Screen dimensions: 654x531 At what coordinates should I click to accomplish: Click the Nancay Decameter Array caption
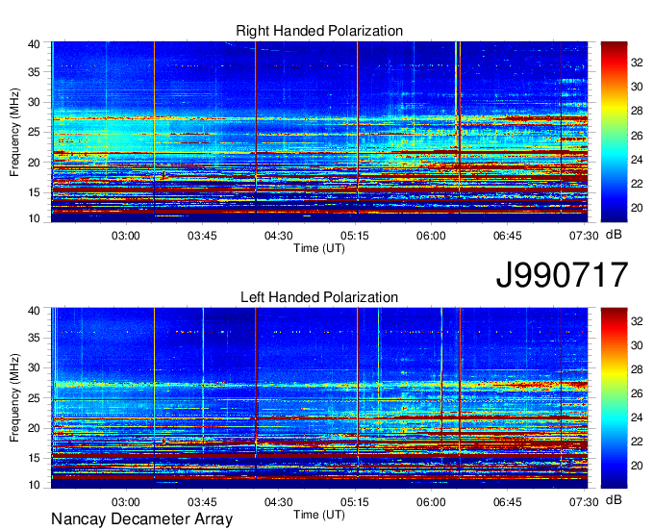141,519
